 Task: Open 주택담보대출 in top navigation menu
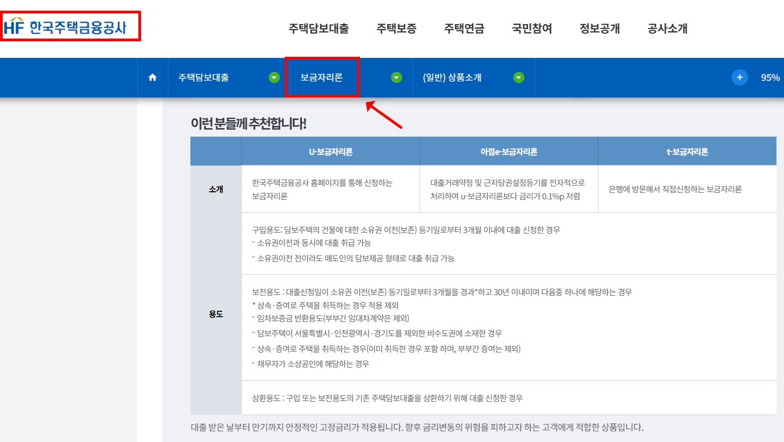319,28
